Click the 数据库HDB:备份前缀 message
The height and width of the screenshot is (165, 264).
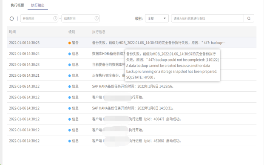[x=108, y=54]
